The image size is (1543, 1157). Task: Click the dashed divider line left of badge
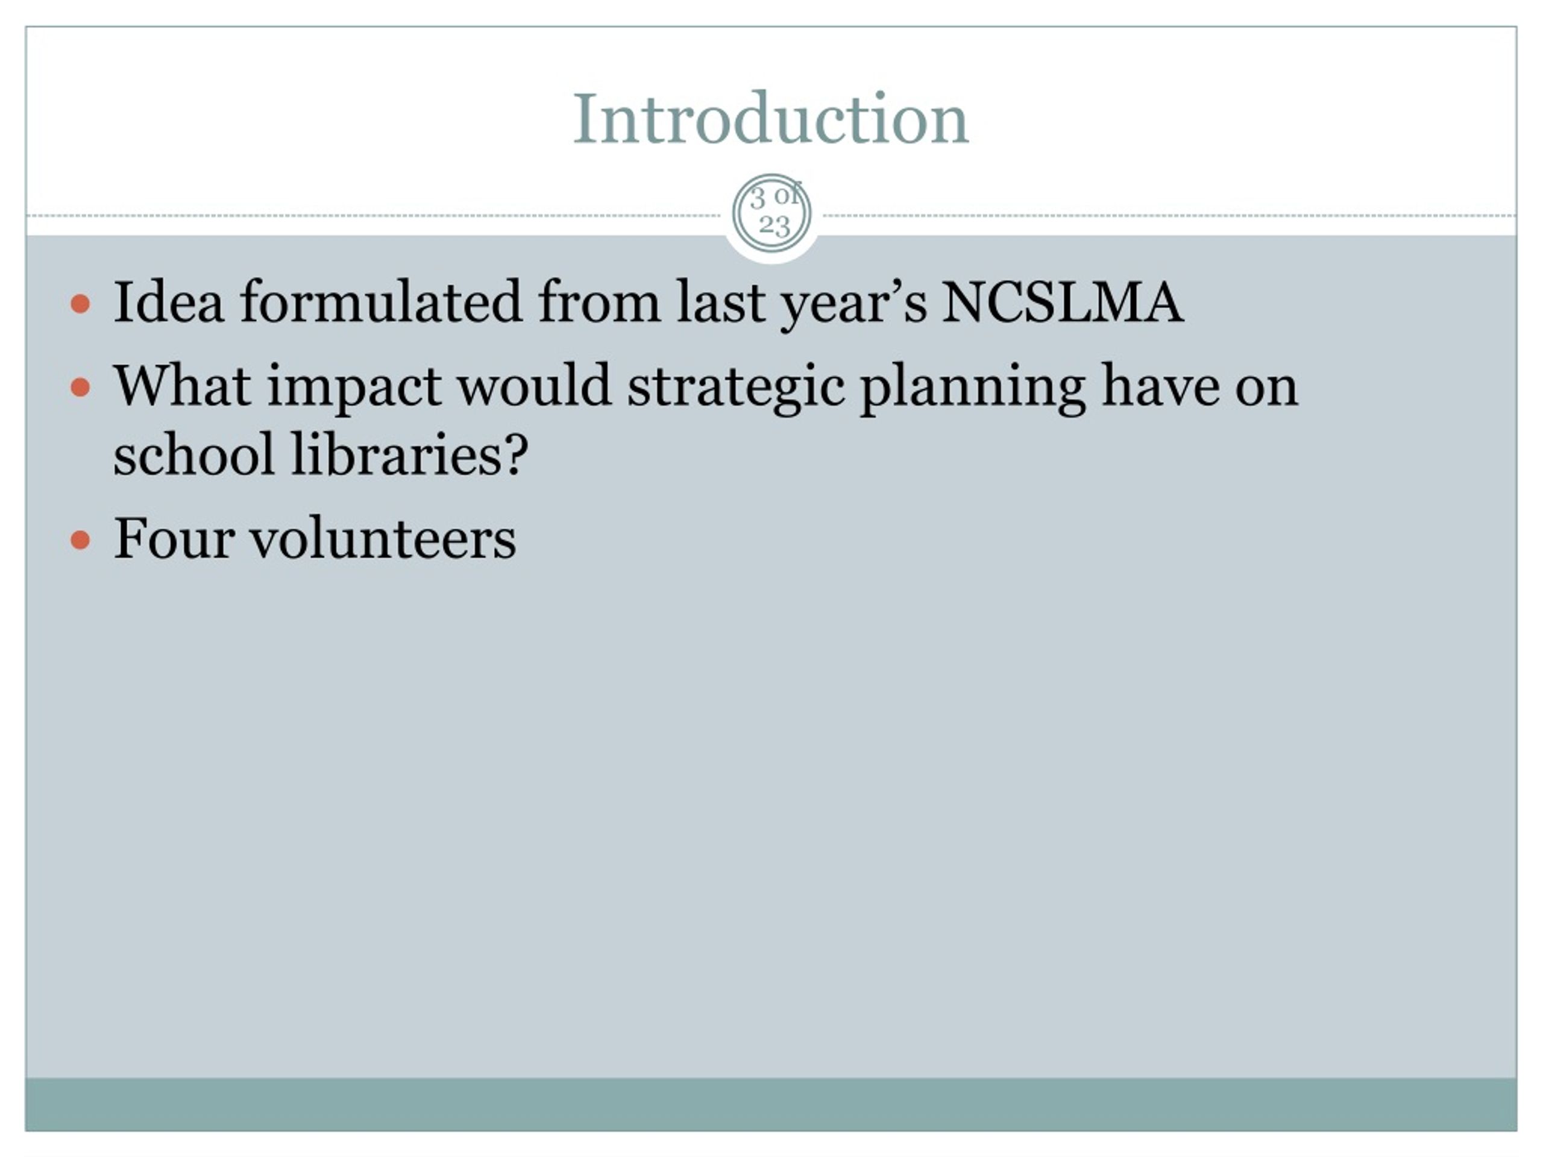(373, 216)
